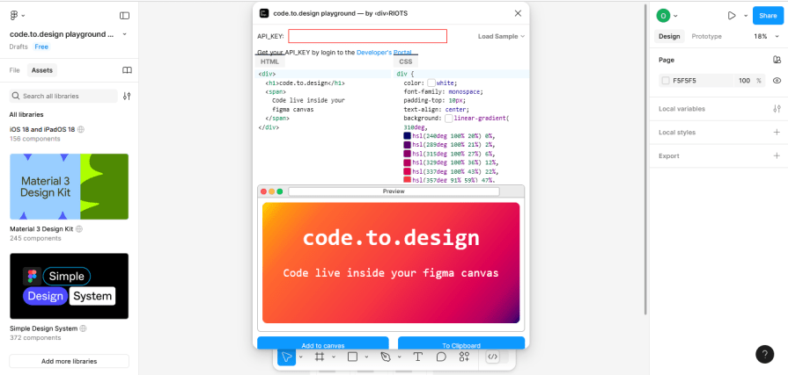The height and width of the screenshot is (375, 788).
Task: Switch to the File tab
Action: coord(14,70)
